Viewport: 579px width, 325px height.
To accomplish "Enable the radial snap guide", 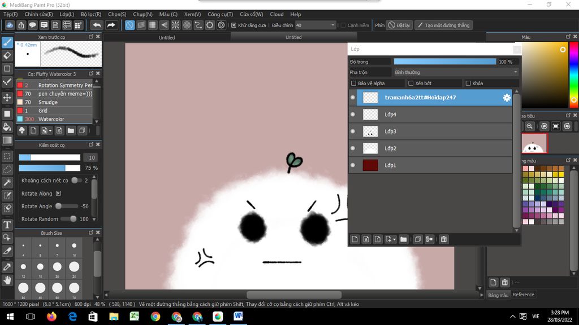I will click(175, 25).
